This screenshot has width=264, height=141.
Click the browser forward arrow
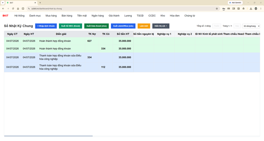coord(8,8)
